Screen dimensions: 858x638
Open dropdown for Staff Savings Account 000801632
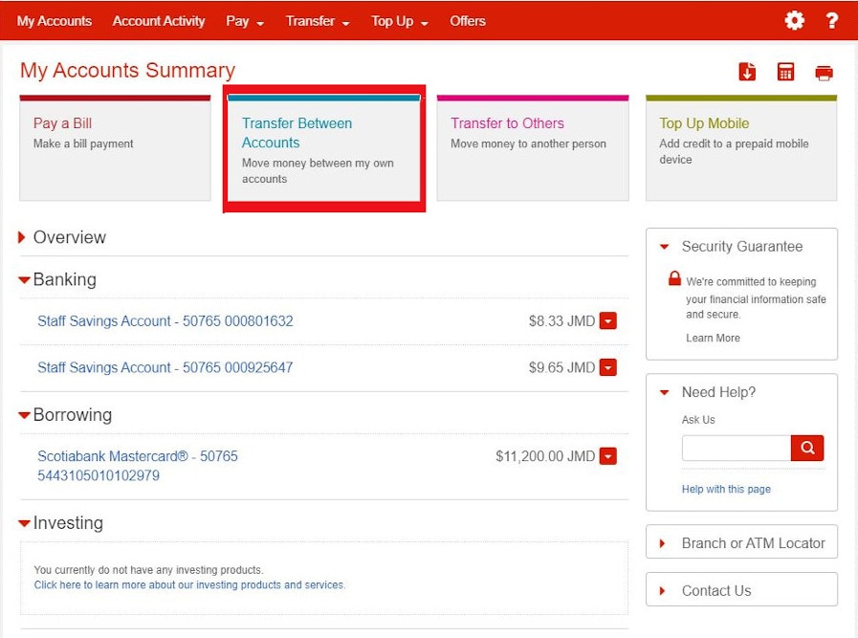[608, 320]
